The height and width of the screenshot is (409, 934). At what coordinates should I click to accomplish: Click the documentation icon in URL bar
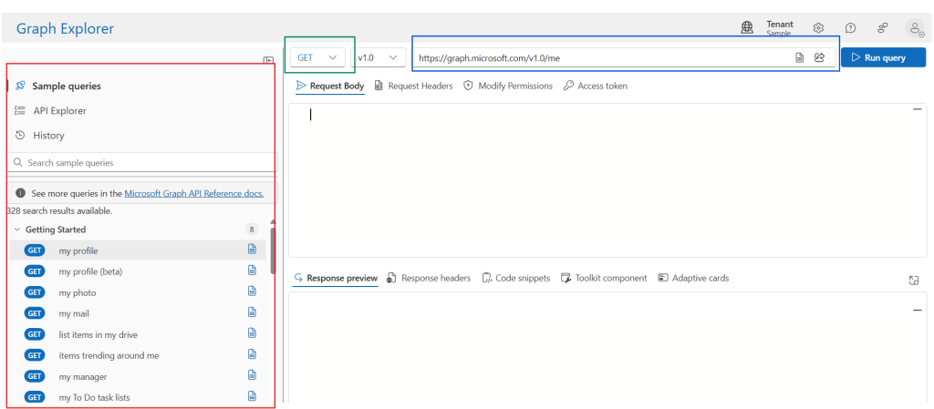pos(800,57)
